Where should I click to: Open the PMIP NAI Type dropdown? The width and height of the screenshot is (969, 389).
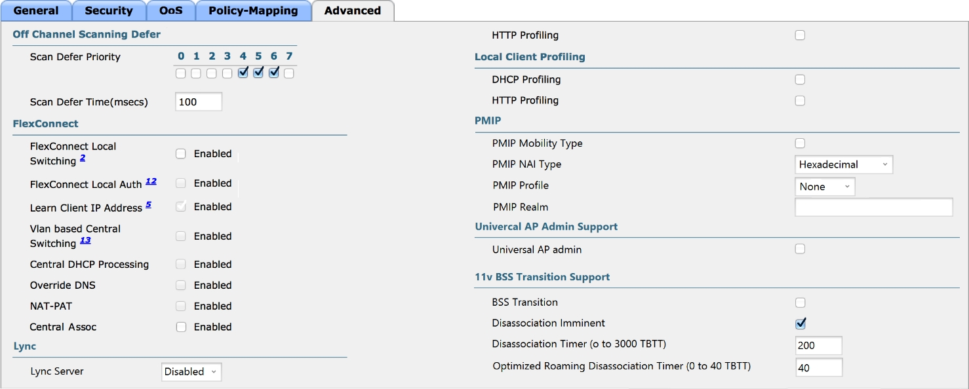844,164
